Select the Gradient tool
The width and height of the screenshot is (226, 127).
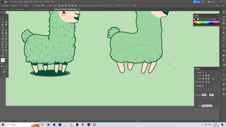[6, 44]
